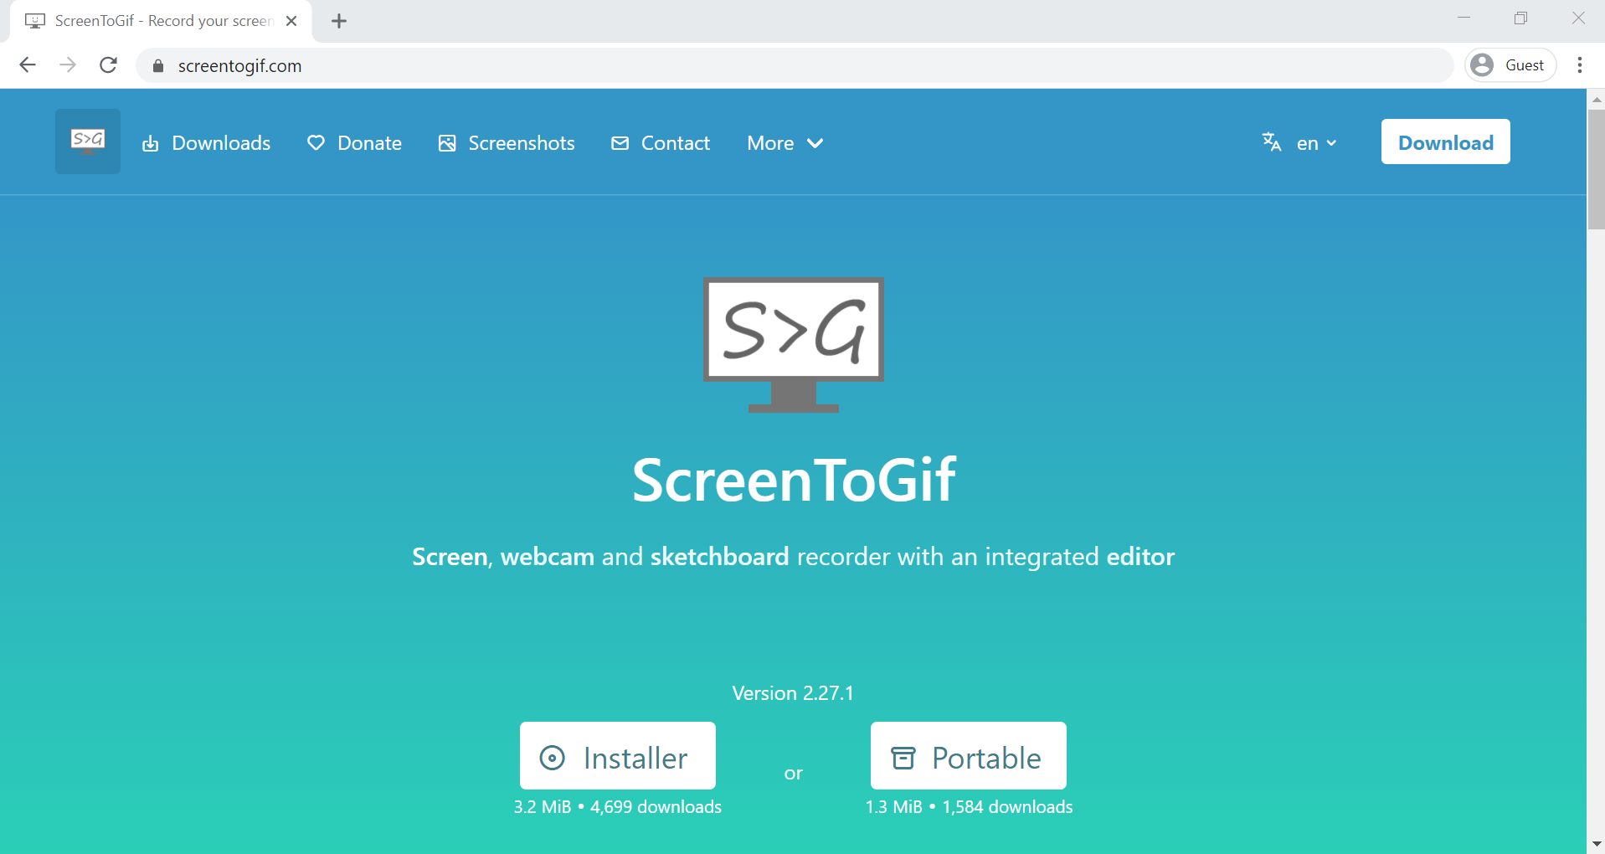
Task: Download the Portable version
Action: coord(969,756)
